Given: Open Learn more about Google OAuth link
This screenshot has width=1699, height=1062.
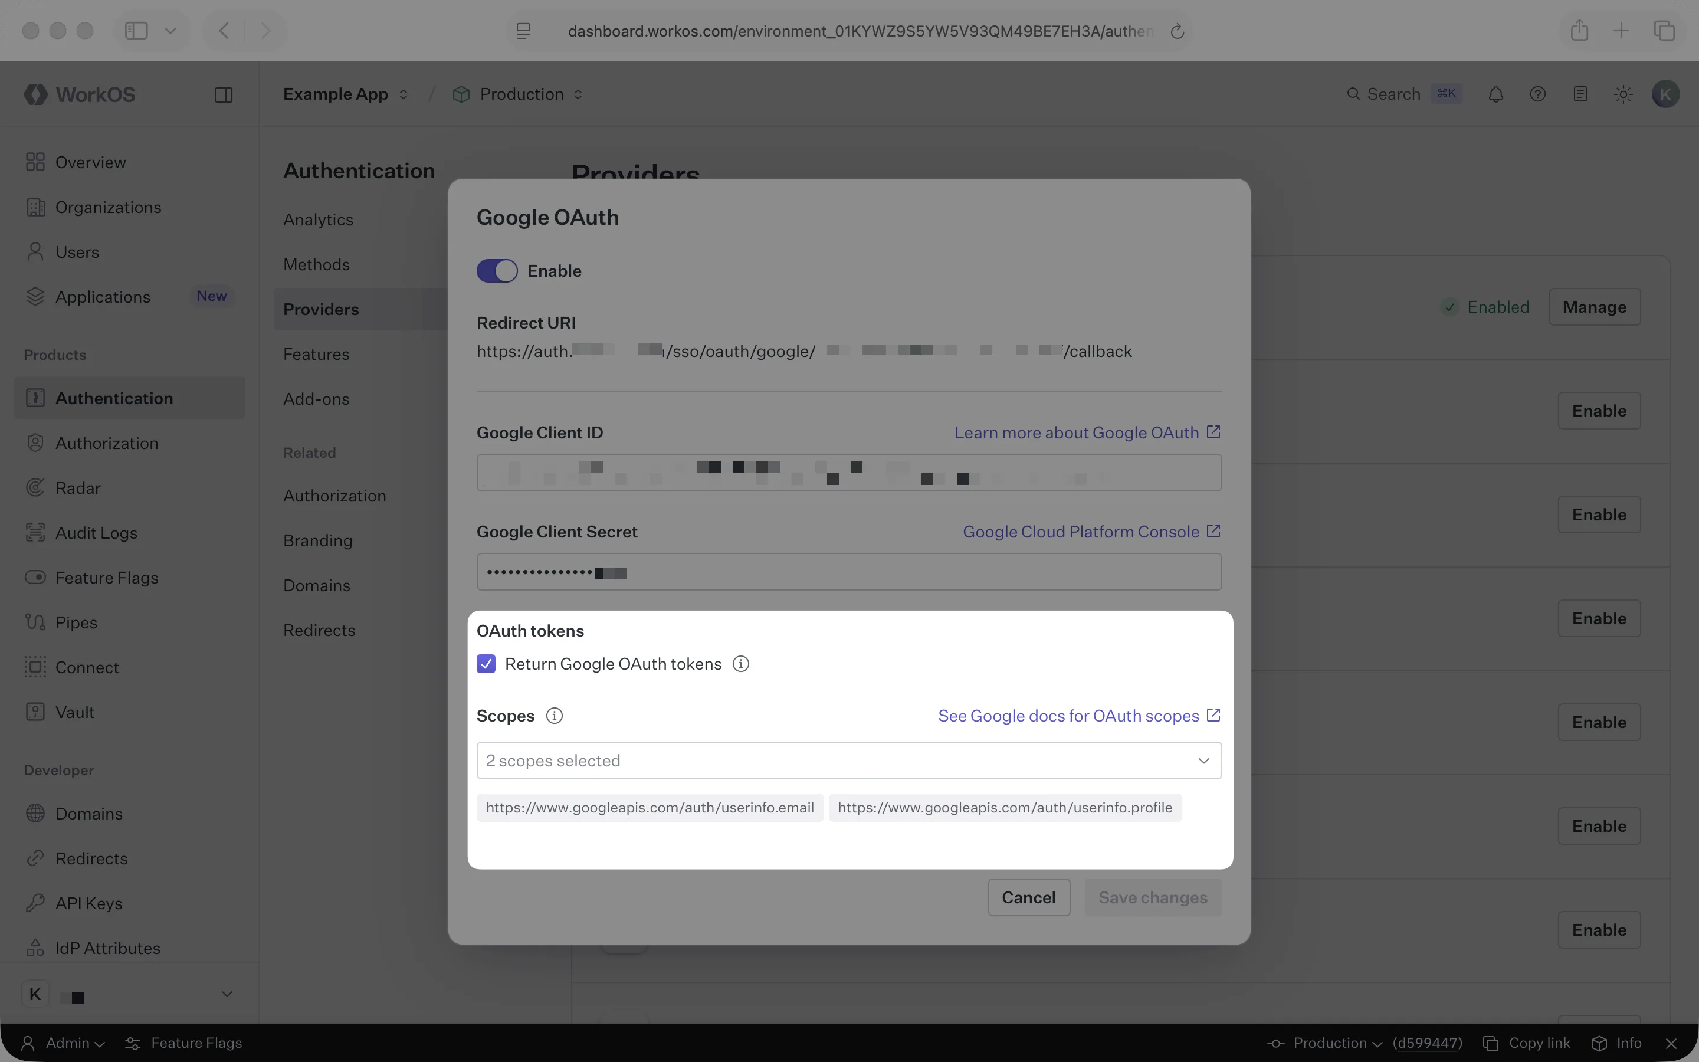Looking at the screenshot, I should click(1087, 432).
